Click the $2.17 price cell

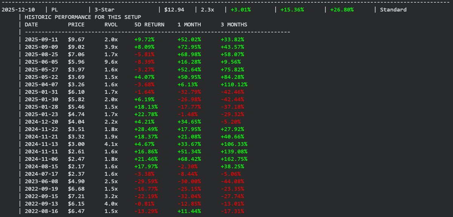tap(76, 167)
